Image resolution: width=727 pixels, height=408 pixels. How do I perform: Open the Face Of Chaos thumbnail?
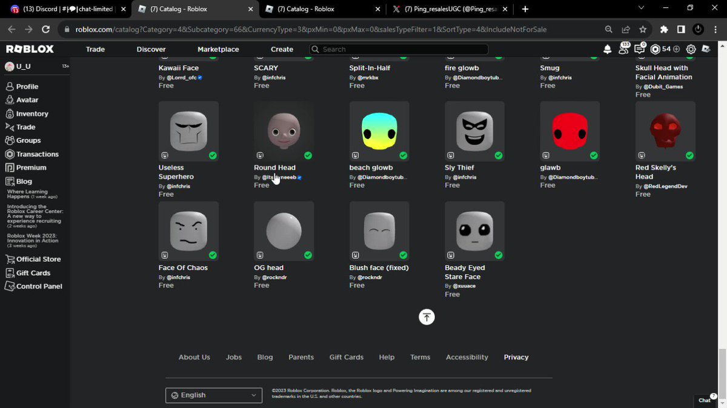click(x=188, y=231)
